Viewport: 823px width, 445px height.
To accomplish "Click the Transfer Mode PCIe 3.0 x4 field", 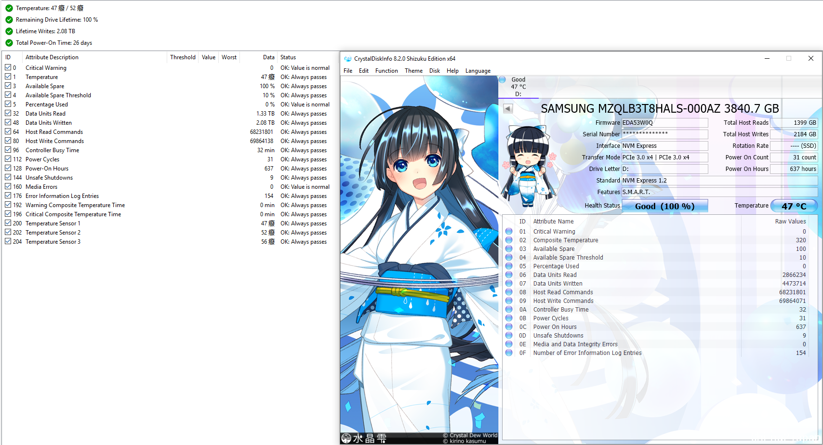I will [x=665, y=157].
